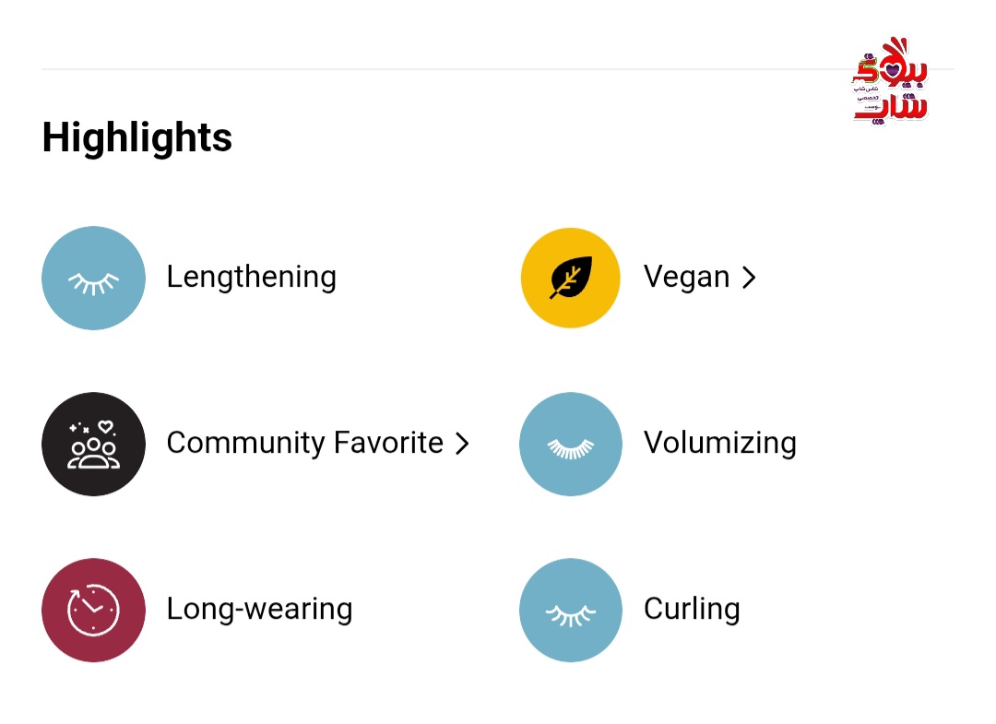Click the yellow Vegan leaf icon
This screenshot has height=724, width=996.
click(x=570, y=278)
